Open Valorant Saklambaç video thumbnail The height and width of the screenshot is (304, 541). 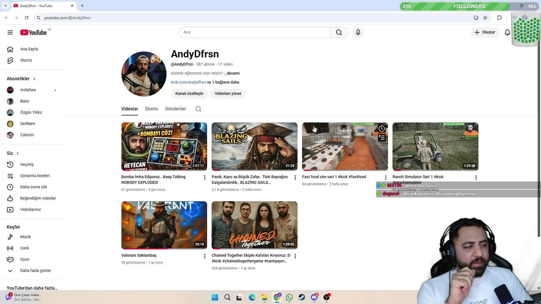coord(164,225)
